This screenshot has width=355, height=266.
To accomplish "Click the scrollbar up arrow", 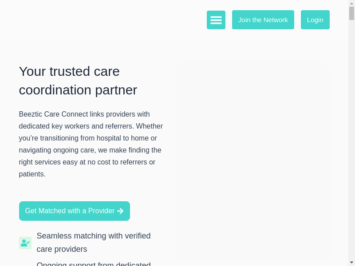I will (x=351, y=3).
